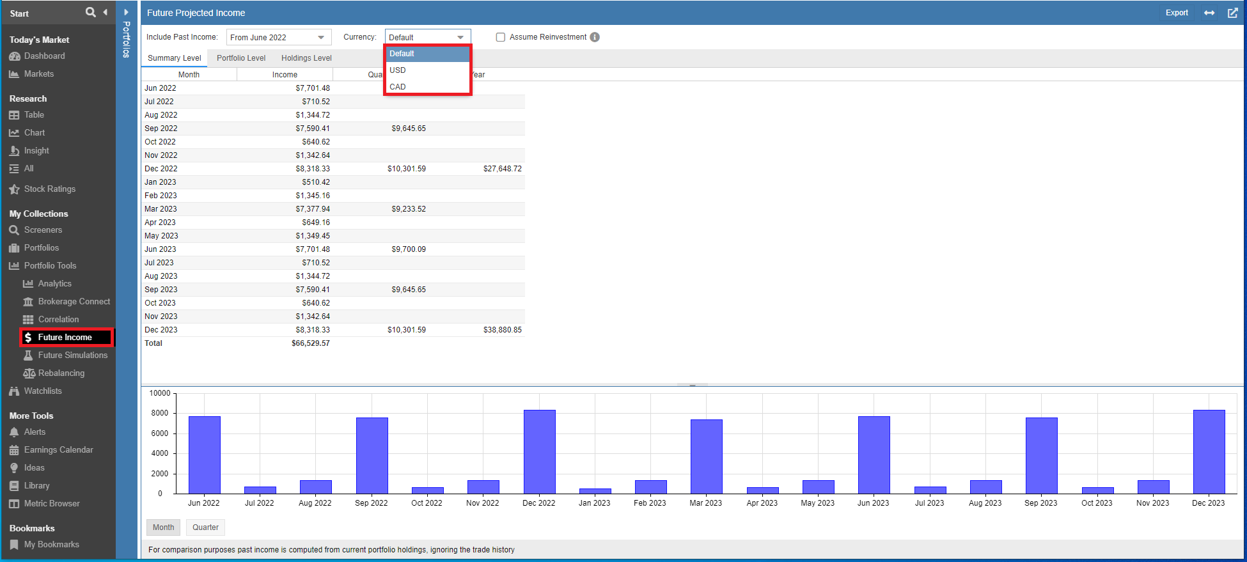Click the Start label in the sidebar header
Image resolution: width=1247 pixels, height=562 pixels.
click(x=19, y=13)
